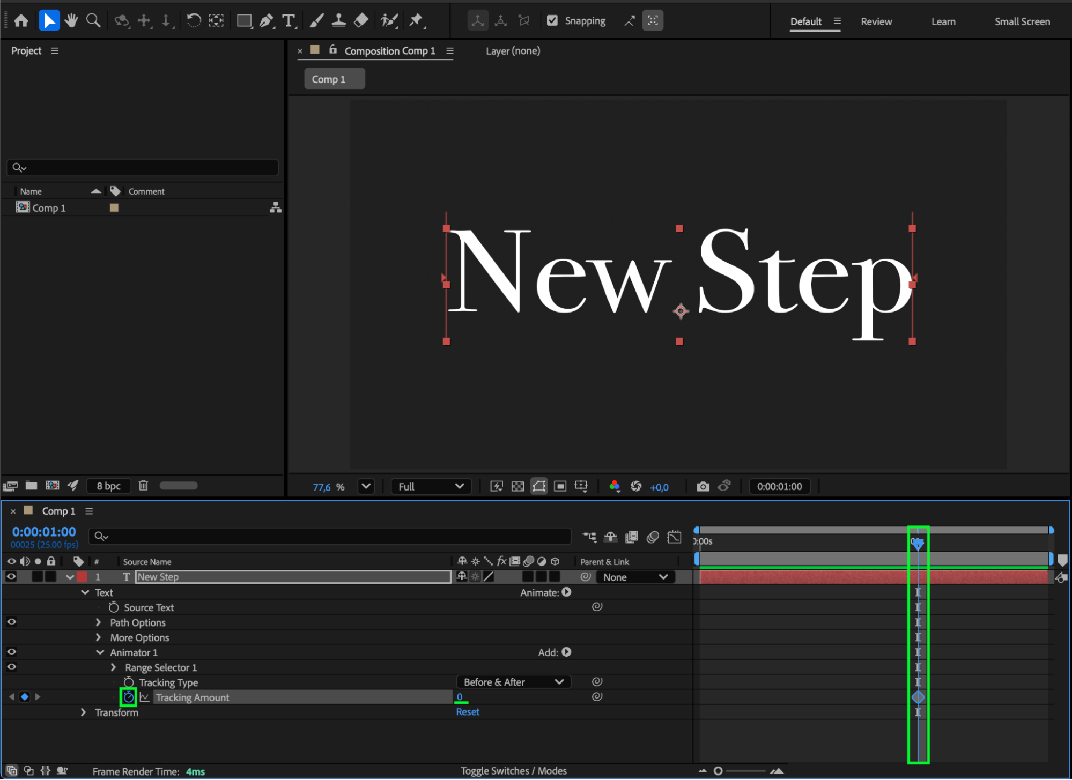Screen dimensions: 1072x780
Task: Toggle Tracking Amount stopwatch
Action: pyautogui.click(x=128, y=697)
